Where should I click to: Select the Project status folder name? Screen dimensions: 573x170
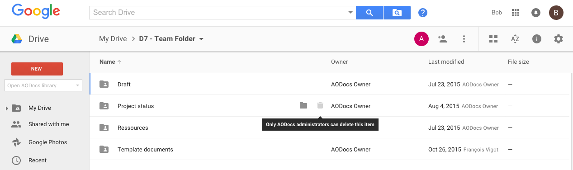pyautogui.click(x=136, y=106)
